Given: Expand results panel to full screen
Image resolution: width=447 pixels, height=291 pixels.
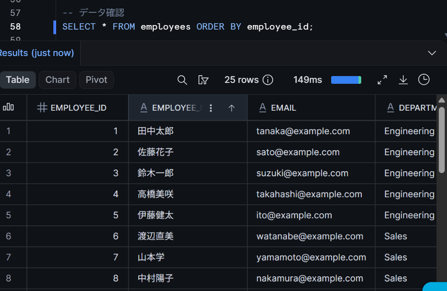Looking at the screenshot, I should click(x=382, y=80).
